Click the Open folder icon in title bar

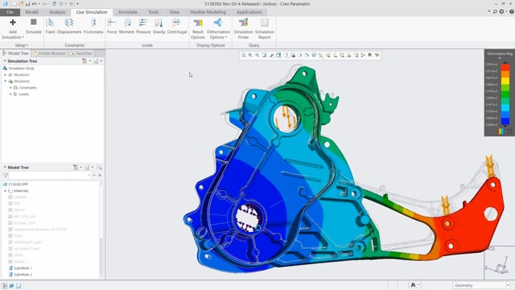click(x=21, y=4)
